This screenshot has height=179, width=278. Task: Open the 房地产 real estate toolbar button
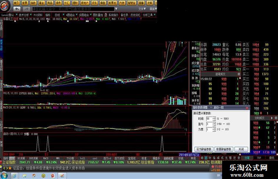[84, 3]
